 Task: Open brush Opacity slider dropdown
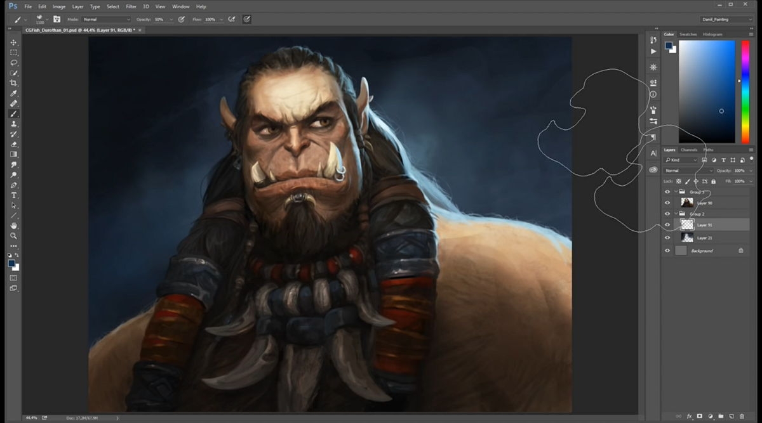(171, 19)
